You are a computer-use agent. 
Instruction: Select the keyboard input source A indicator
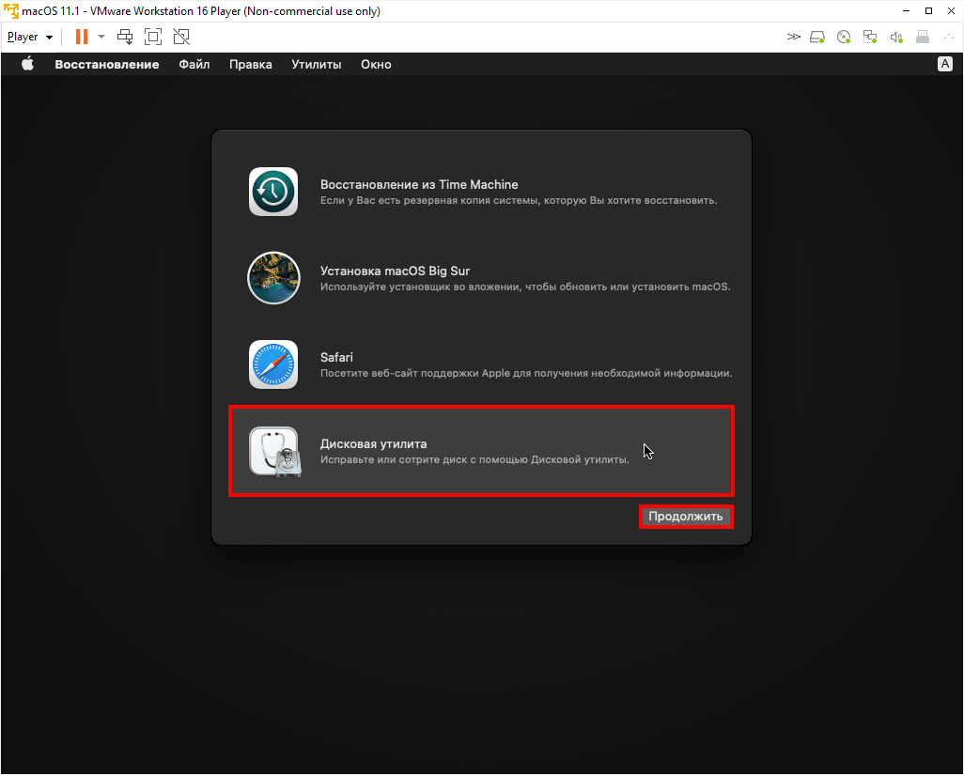click(x=945, y=65)
